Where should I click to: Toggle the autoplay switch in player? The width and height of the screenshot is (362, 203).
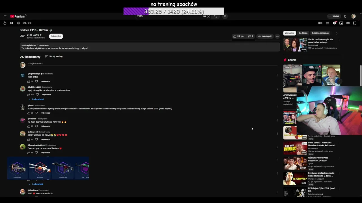320,23
